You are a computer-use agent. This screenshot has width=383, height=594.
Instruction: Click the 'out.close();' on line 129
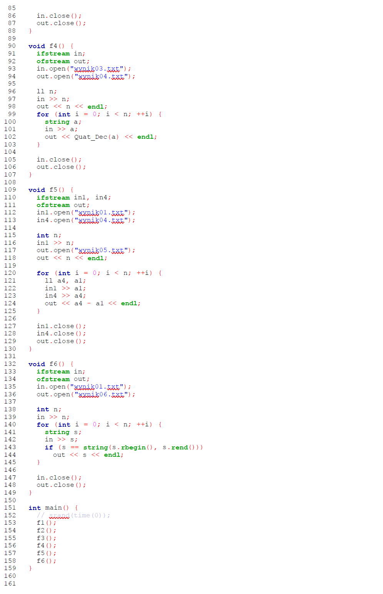point(61,341)
